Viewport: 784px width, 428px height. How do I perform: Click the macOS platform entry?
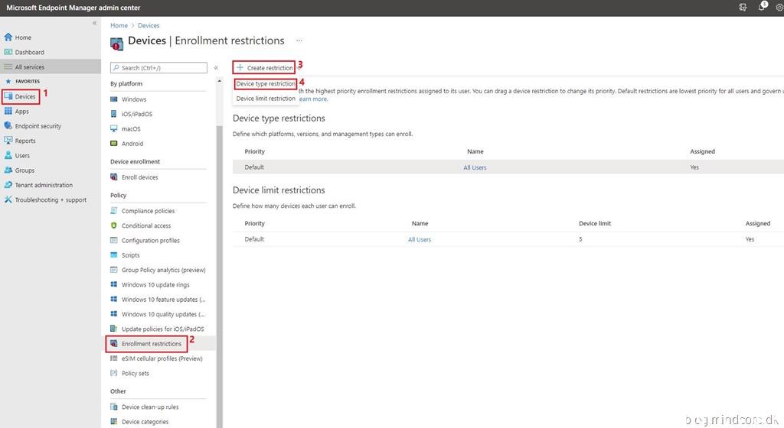(131, 129)
